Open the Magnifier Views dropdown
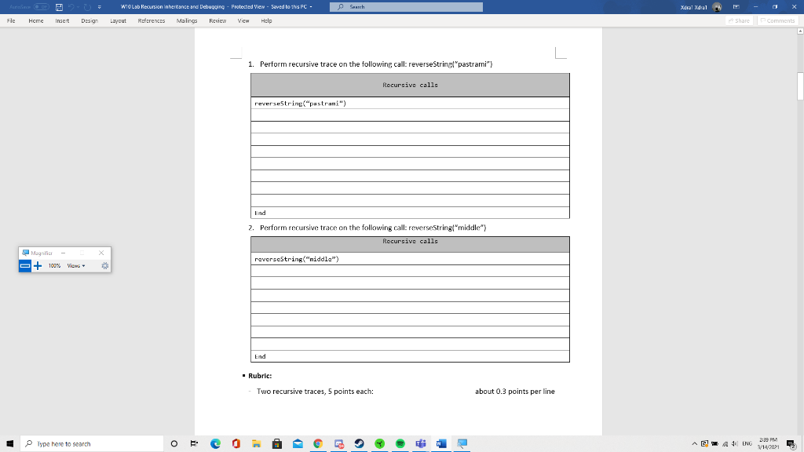The height and width of the screenshot is (452, 804). pos(76,265)
